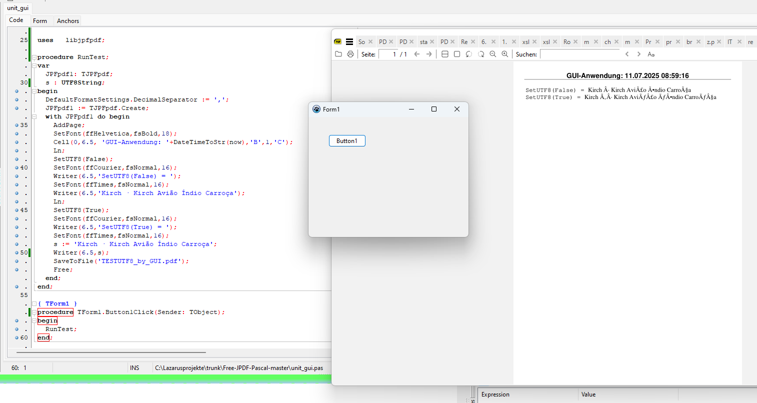Toggle the INS insert mode indicator
757x403 pixels.
coord(134,368)
